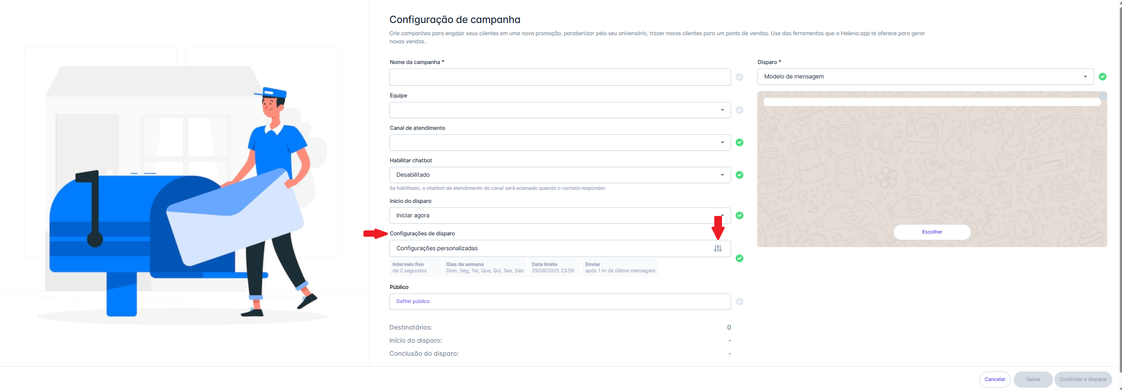Click the green check beside Disparo dropdown
1122x390 pixels.
(1102, 77)
